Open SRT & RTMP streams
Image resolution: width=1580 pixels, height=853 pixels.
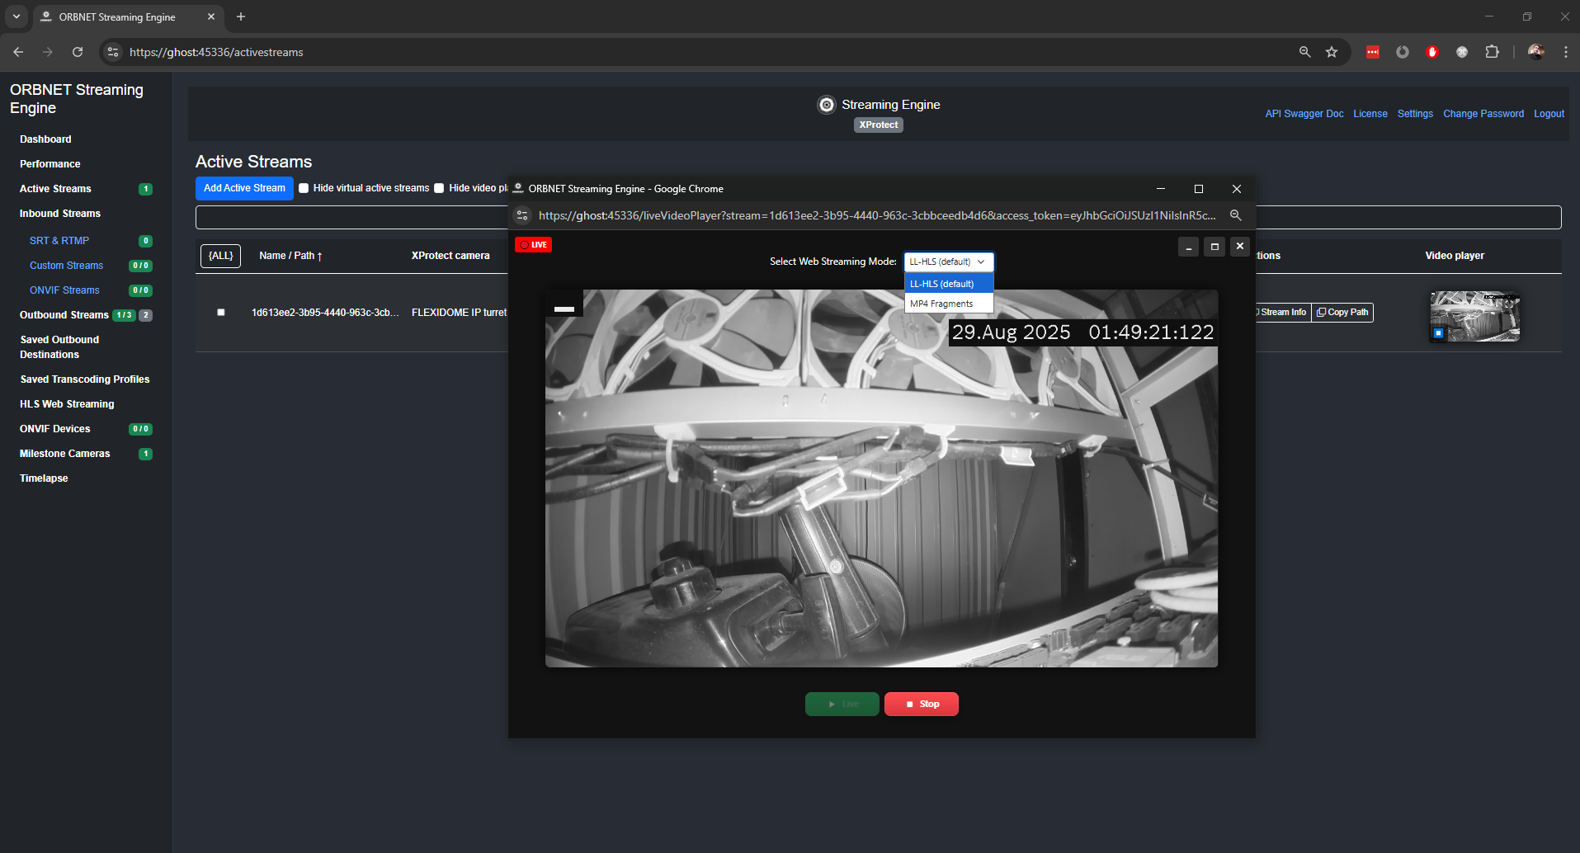tap(59, 241)
